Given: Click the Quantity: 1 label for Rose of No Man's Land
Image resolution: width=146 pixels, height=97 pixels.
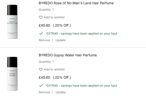Looking at the screenshot, I should pyautogui.click(x=46, y=10).
